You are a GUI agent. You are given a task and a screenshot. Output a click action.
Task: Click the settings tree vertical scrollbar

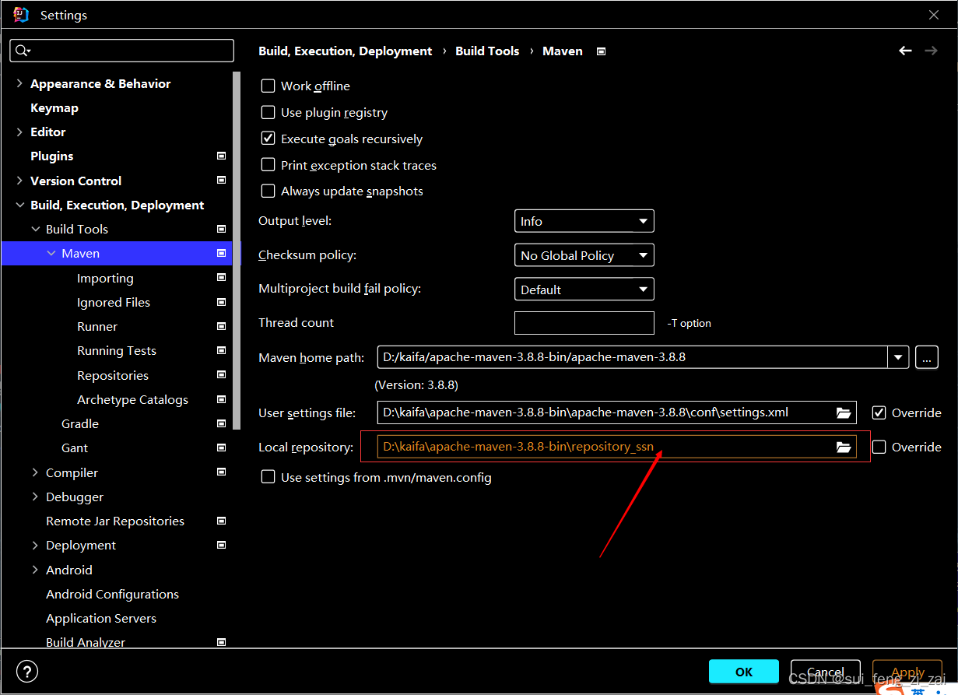pyautogui.click(x=237, y=249)
